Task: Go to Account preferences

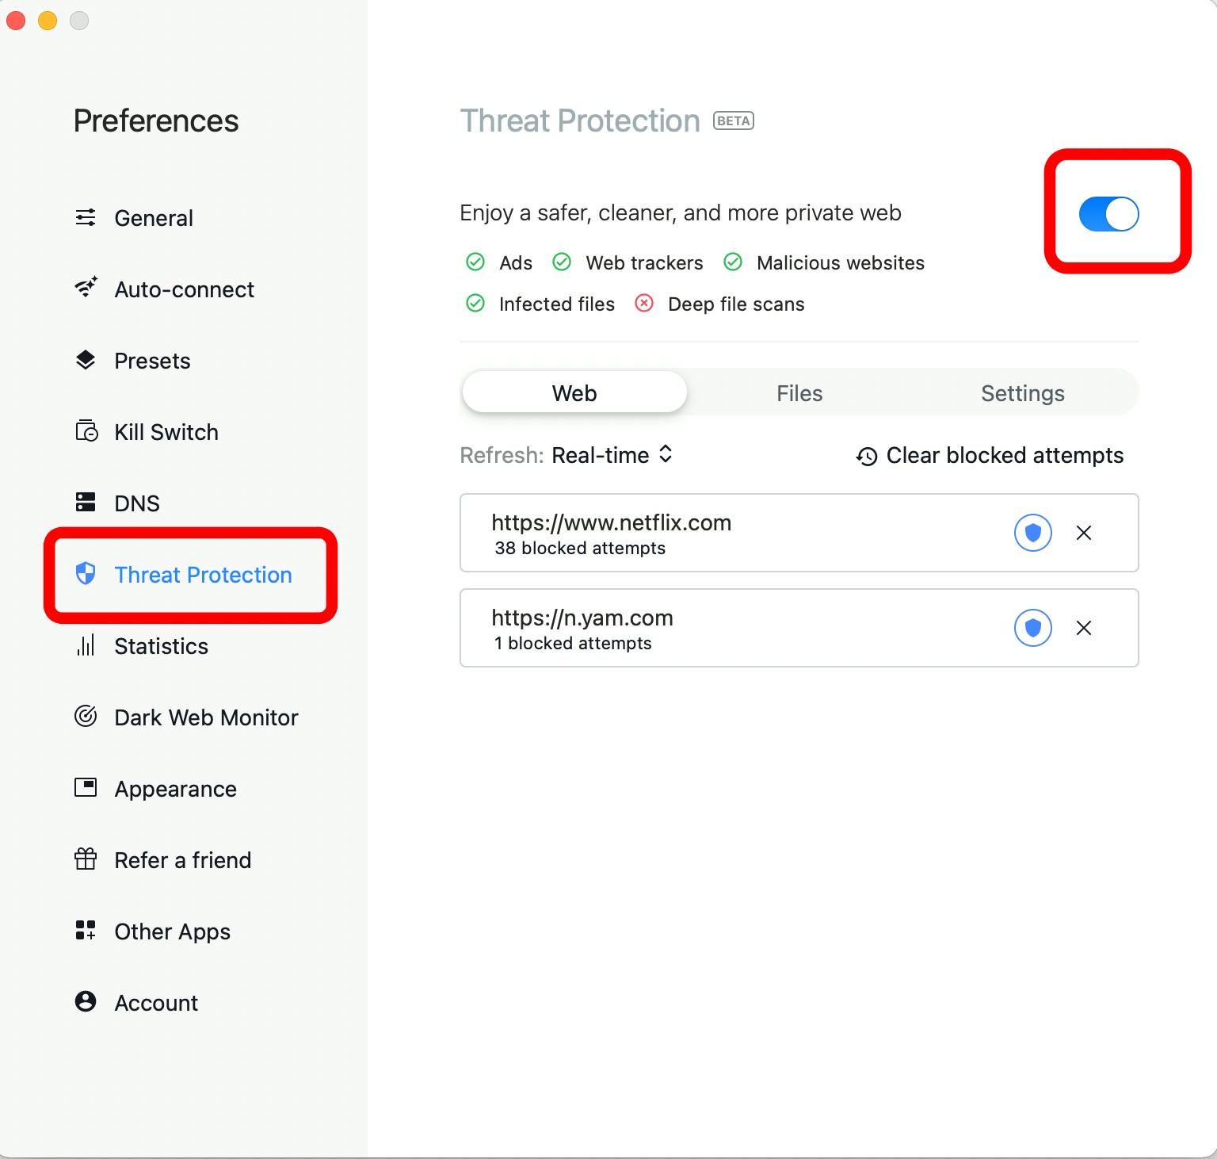Action: 156,1003
